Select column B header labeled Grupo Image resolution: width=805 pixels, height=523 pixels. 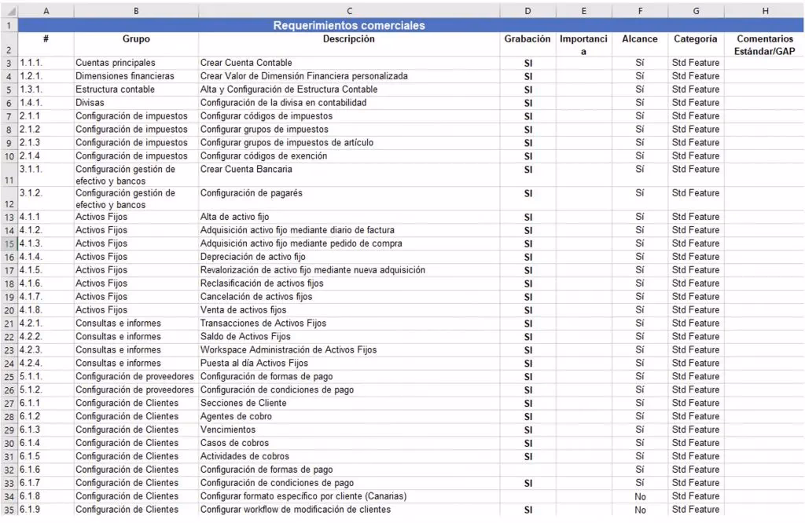point(135,10)
